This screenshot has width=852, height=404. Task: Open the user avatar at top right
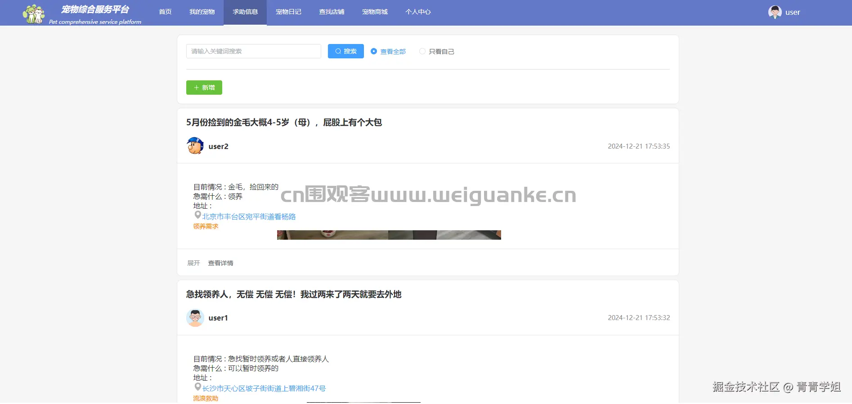click(x=775, y=12)
